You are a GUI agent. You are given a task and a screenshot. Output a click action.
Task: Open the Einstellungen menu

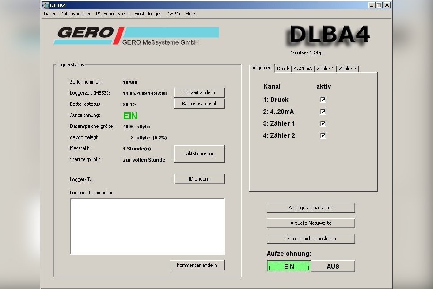point(148,14)
